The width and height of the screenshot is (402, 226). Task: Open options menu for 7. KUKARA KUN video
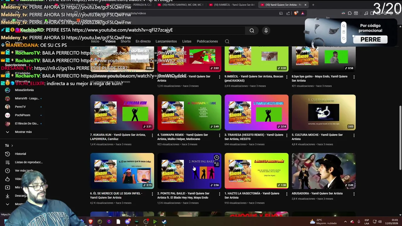[x=152, y=135]
